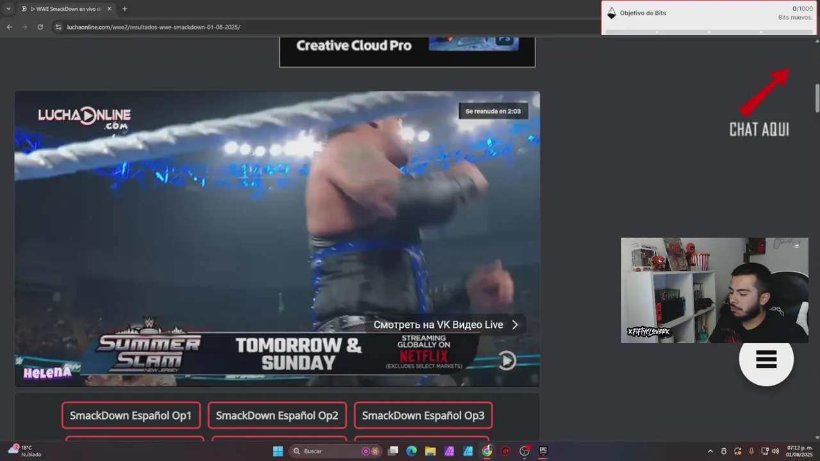Click the sync update icon in system tray
Viewport: 820px width, 461px height.
(x=738, y=451)
